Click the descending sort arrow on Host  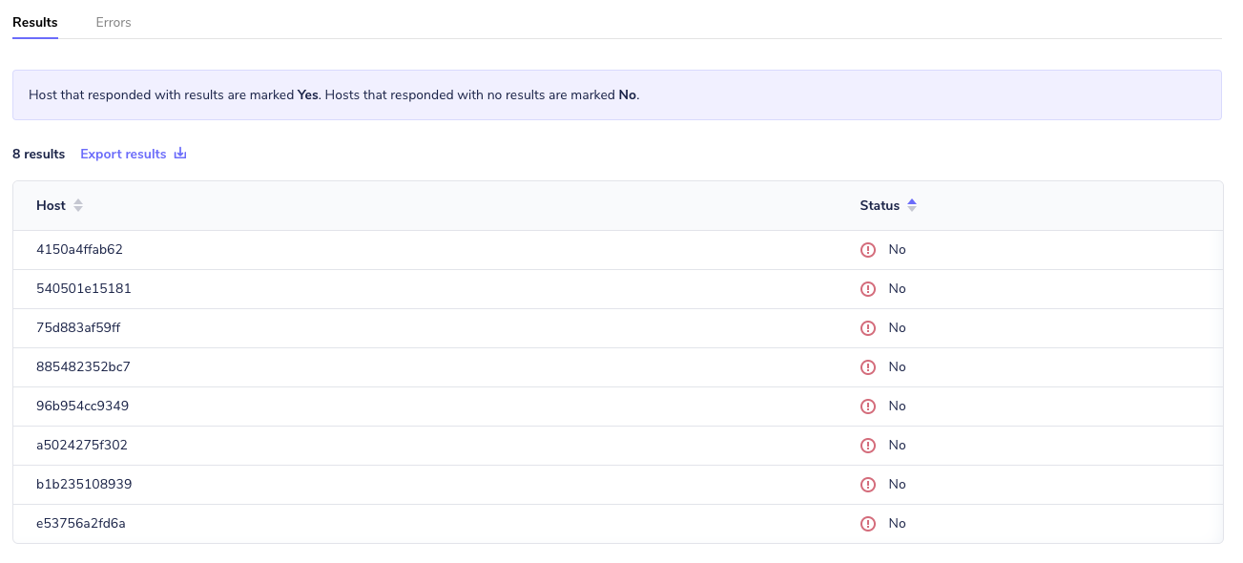tap(77, 209)
